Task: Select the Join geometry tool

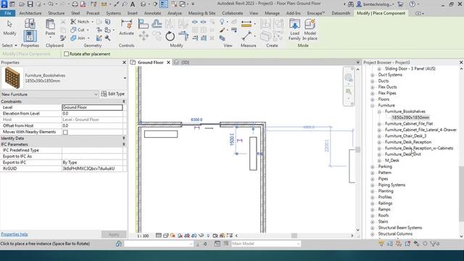Action: (78, 38)
